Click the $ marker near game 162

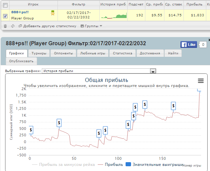coord(174,106)
